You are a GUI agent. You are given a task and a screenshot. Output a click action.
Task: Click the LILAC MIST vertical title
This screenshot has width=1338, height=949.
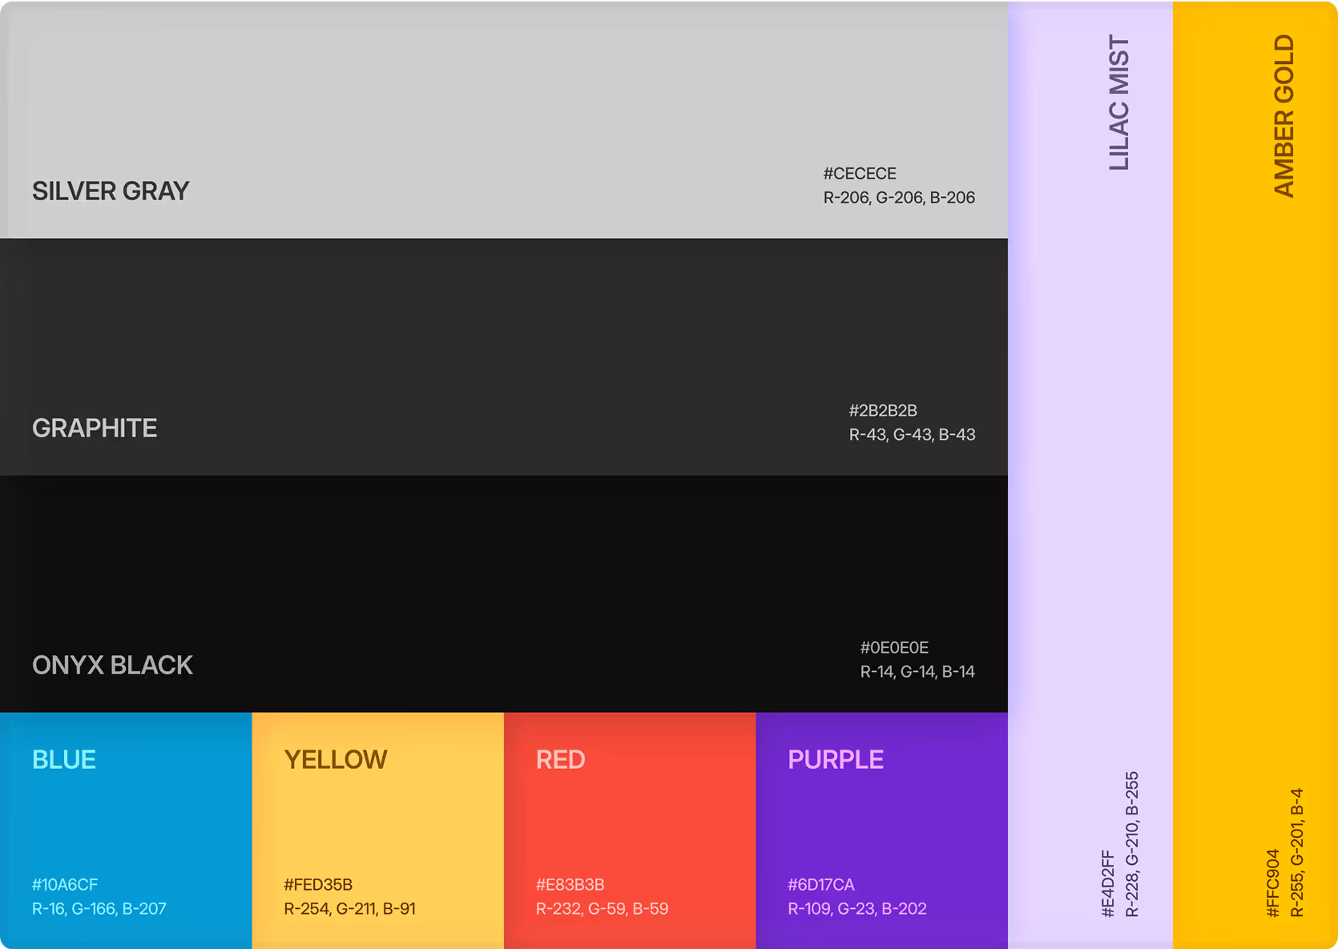(x=1119, y=103)
